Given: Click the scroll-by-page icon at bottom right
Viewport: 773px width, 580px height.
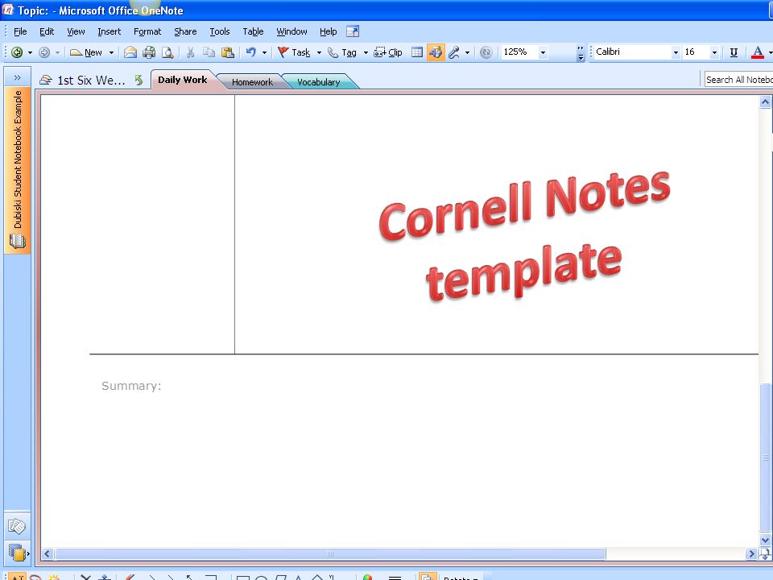Looking at the screenshot, I should coord(765,553).
